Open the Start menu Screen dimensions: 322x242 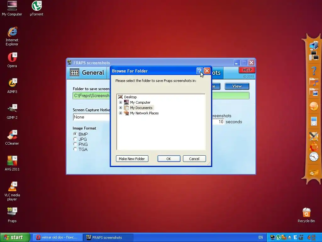click(14, 237)
